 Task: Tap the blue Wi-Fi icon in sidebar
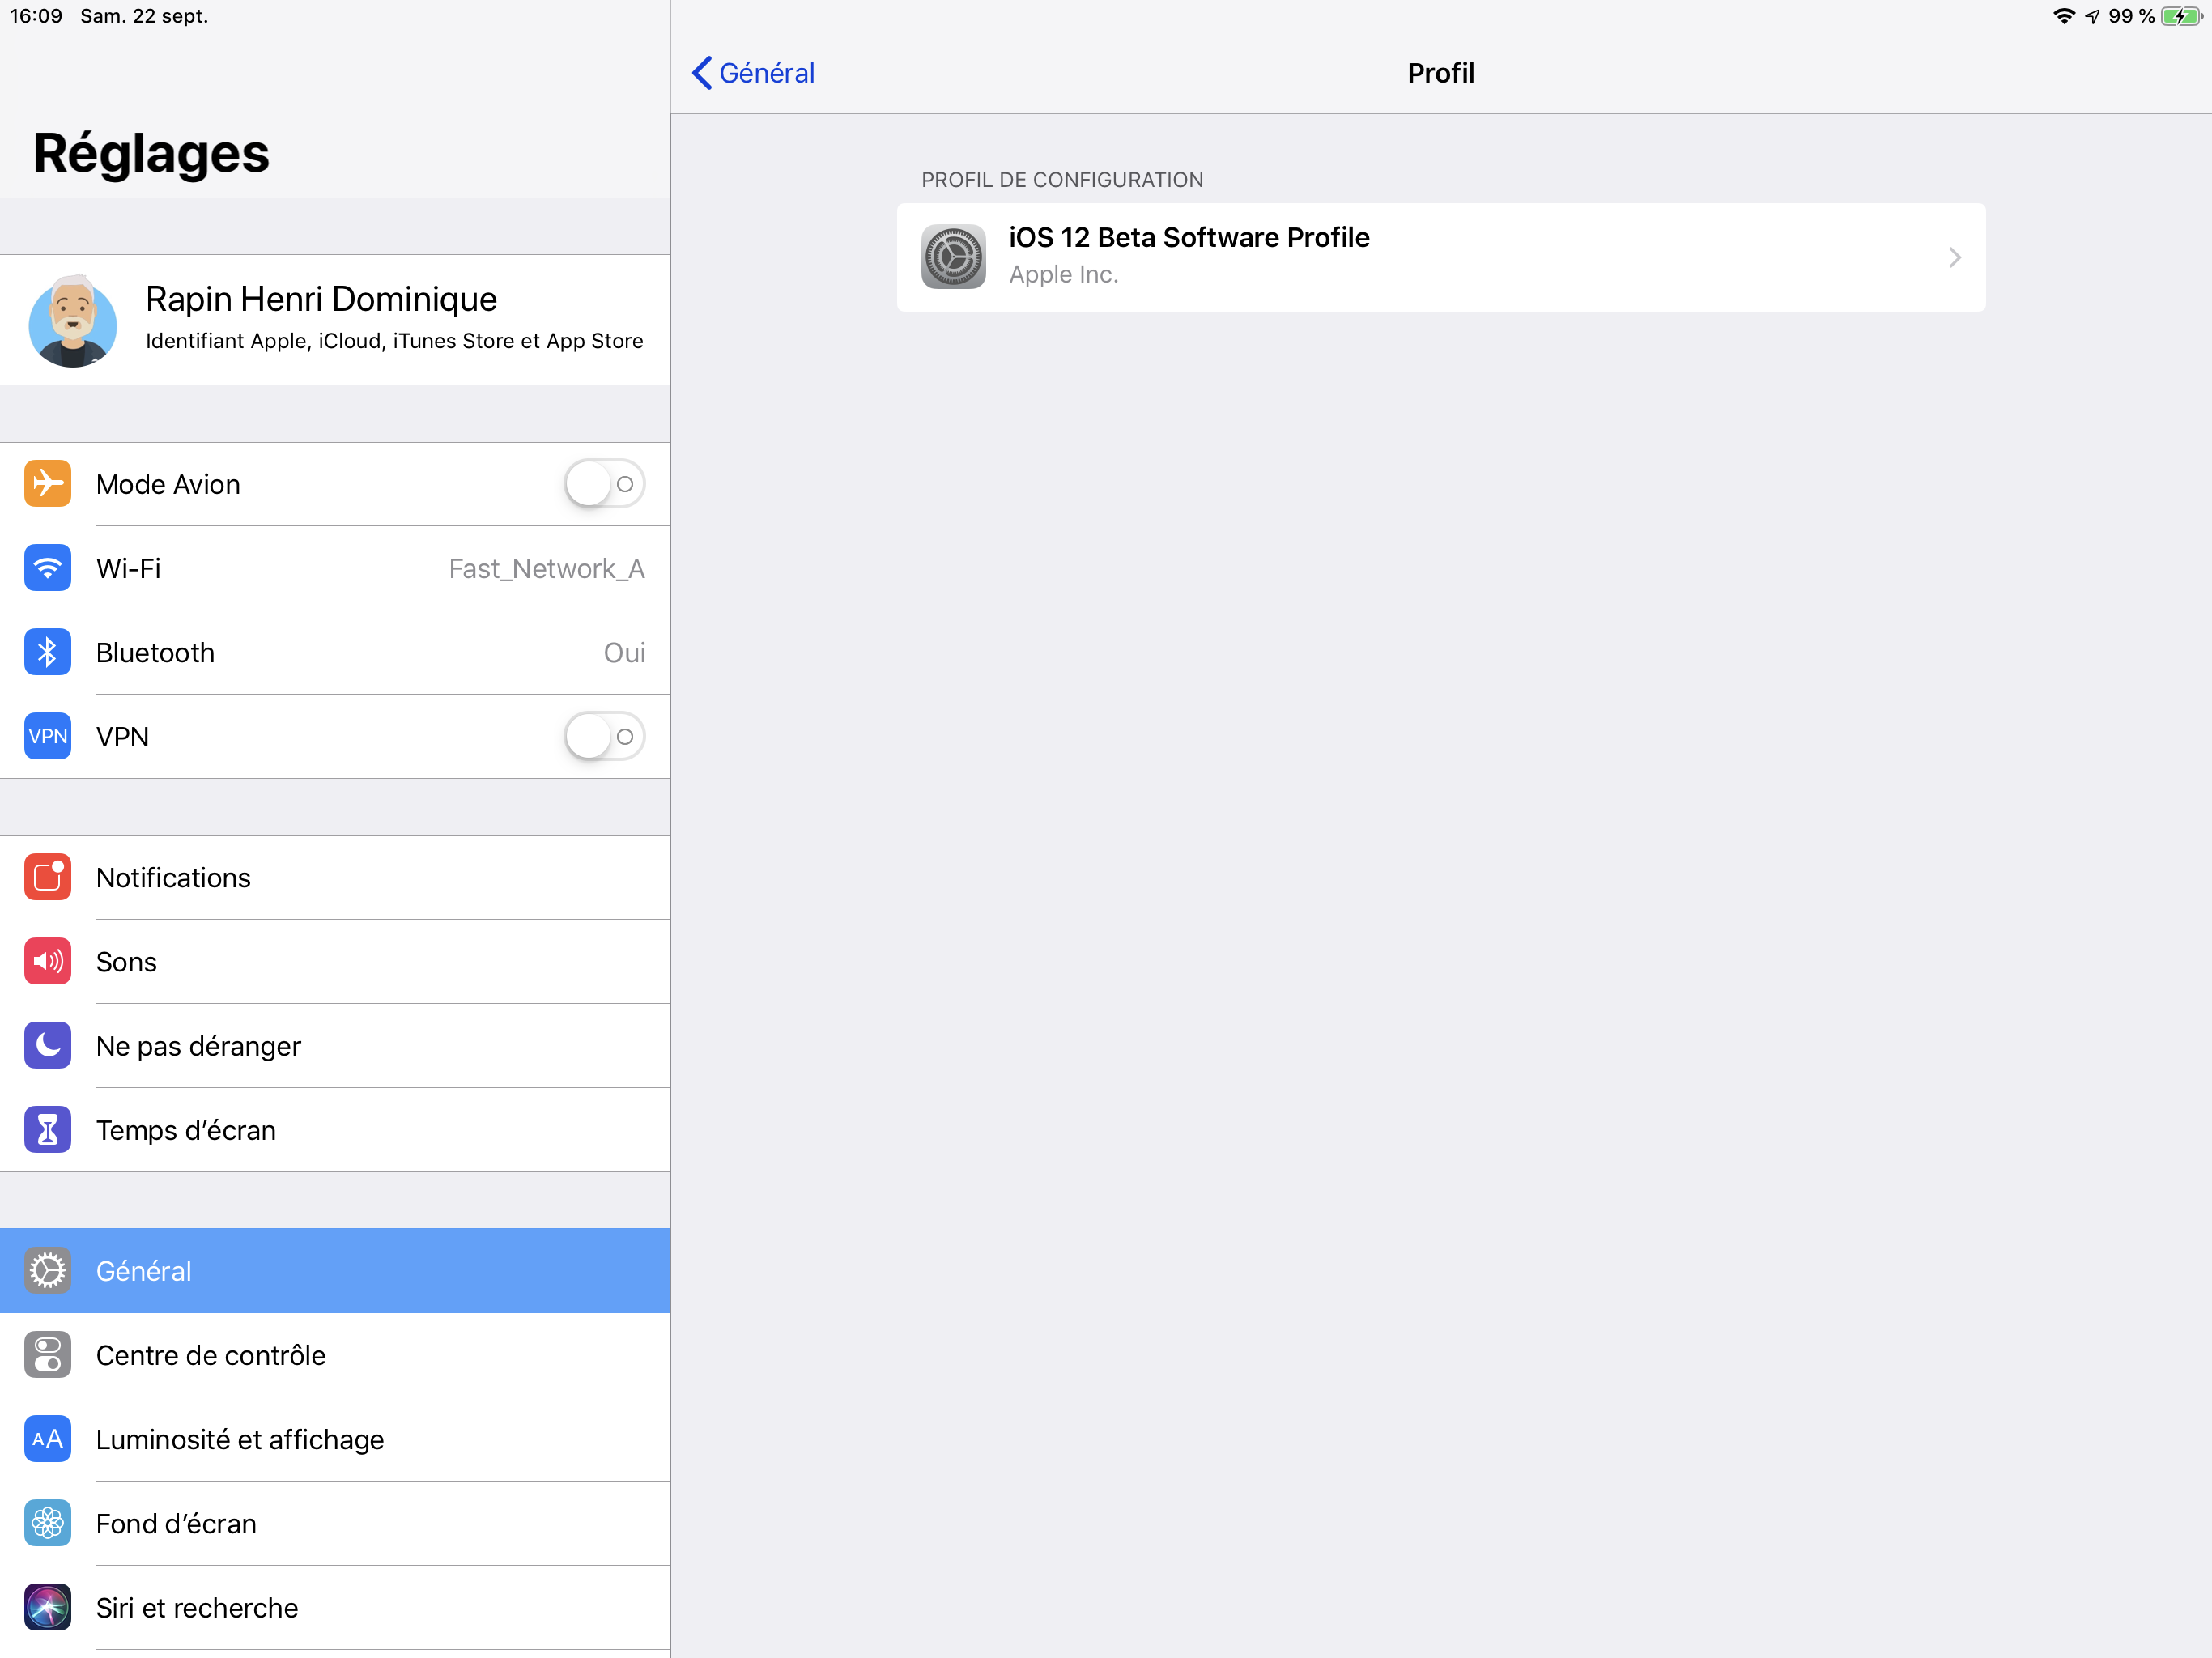click(x=47, y=568)
